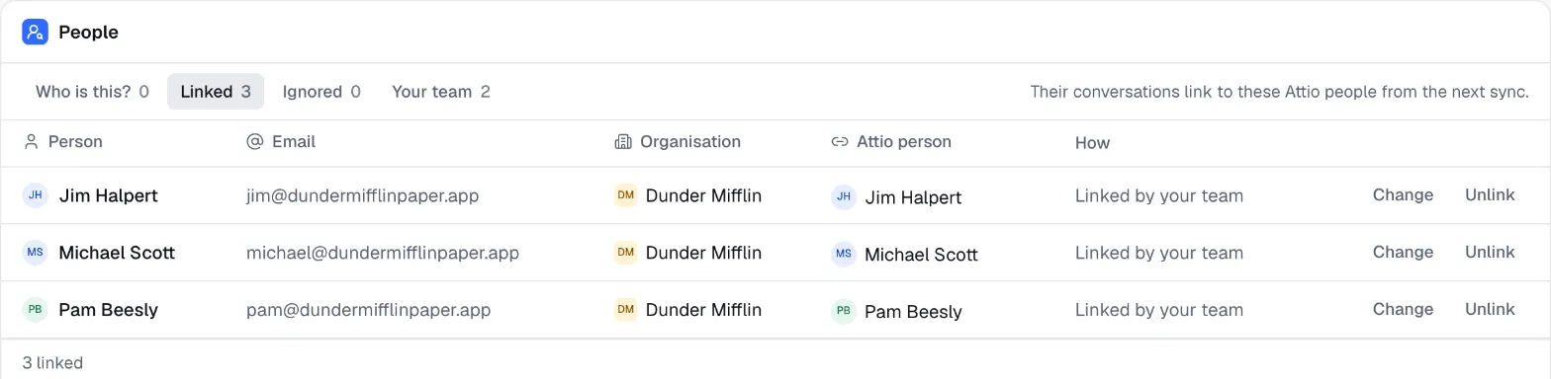This screenshot has height=379, width=1551.
Task: Click the next sync info message
Action: coord(1280,92)
